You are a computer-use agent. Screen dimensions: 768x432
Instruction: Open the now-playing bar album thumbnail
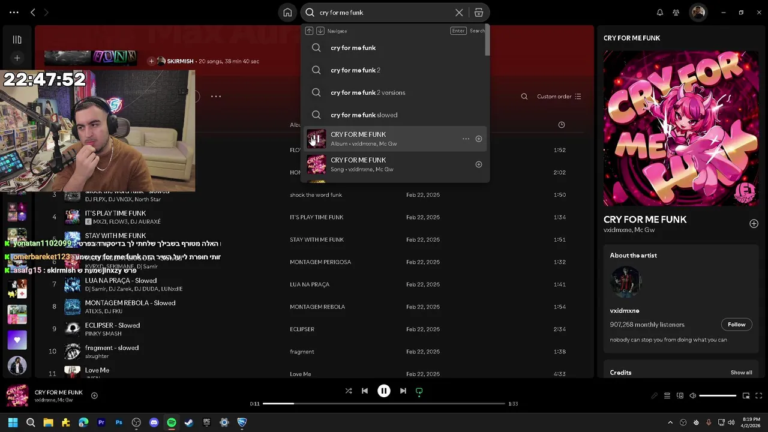(17, 396)
